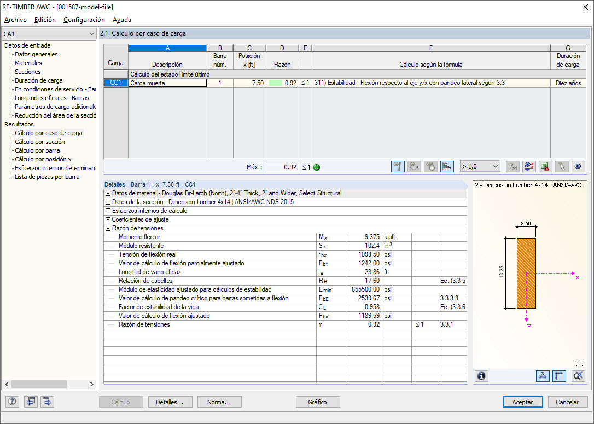Collapse Razón de tensiones section
Viewport: 594px width, 424px height.
click(108, 228)
